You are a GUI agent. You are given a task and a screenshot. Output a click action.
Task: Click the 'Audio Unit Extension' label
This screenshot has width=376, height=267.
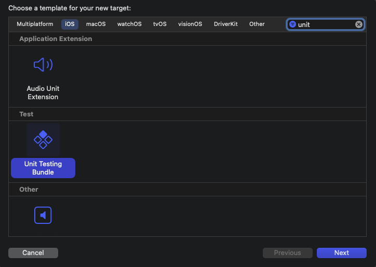[x=43, y=92]
